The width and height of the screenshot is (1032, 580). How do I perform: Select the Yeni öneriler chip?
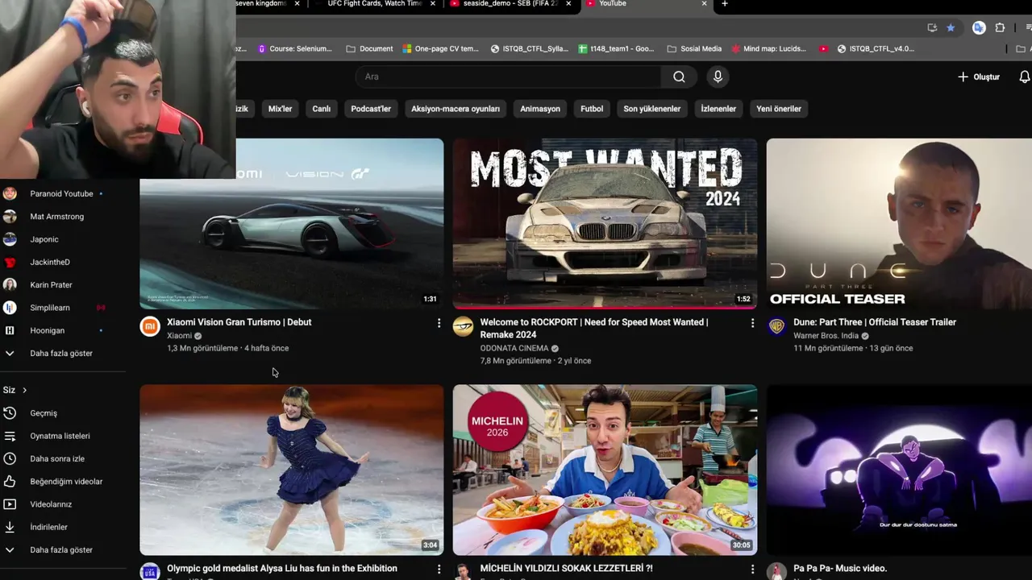click(x=779, y=109)
